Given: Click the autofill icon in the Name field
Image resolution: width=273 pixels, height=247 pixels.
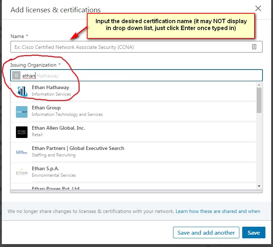Looking at the screenshot, I should (254, 47).
